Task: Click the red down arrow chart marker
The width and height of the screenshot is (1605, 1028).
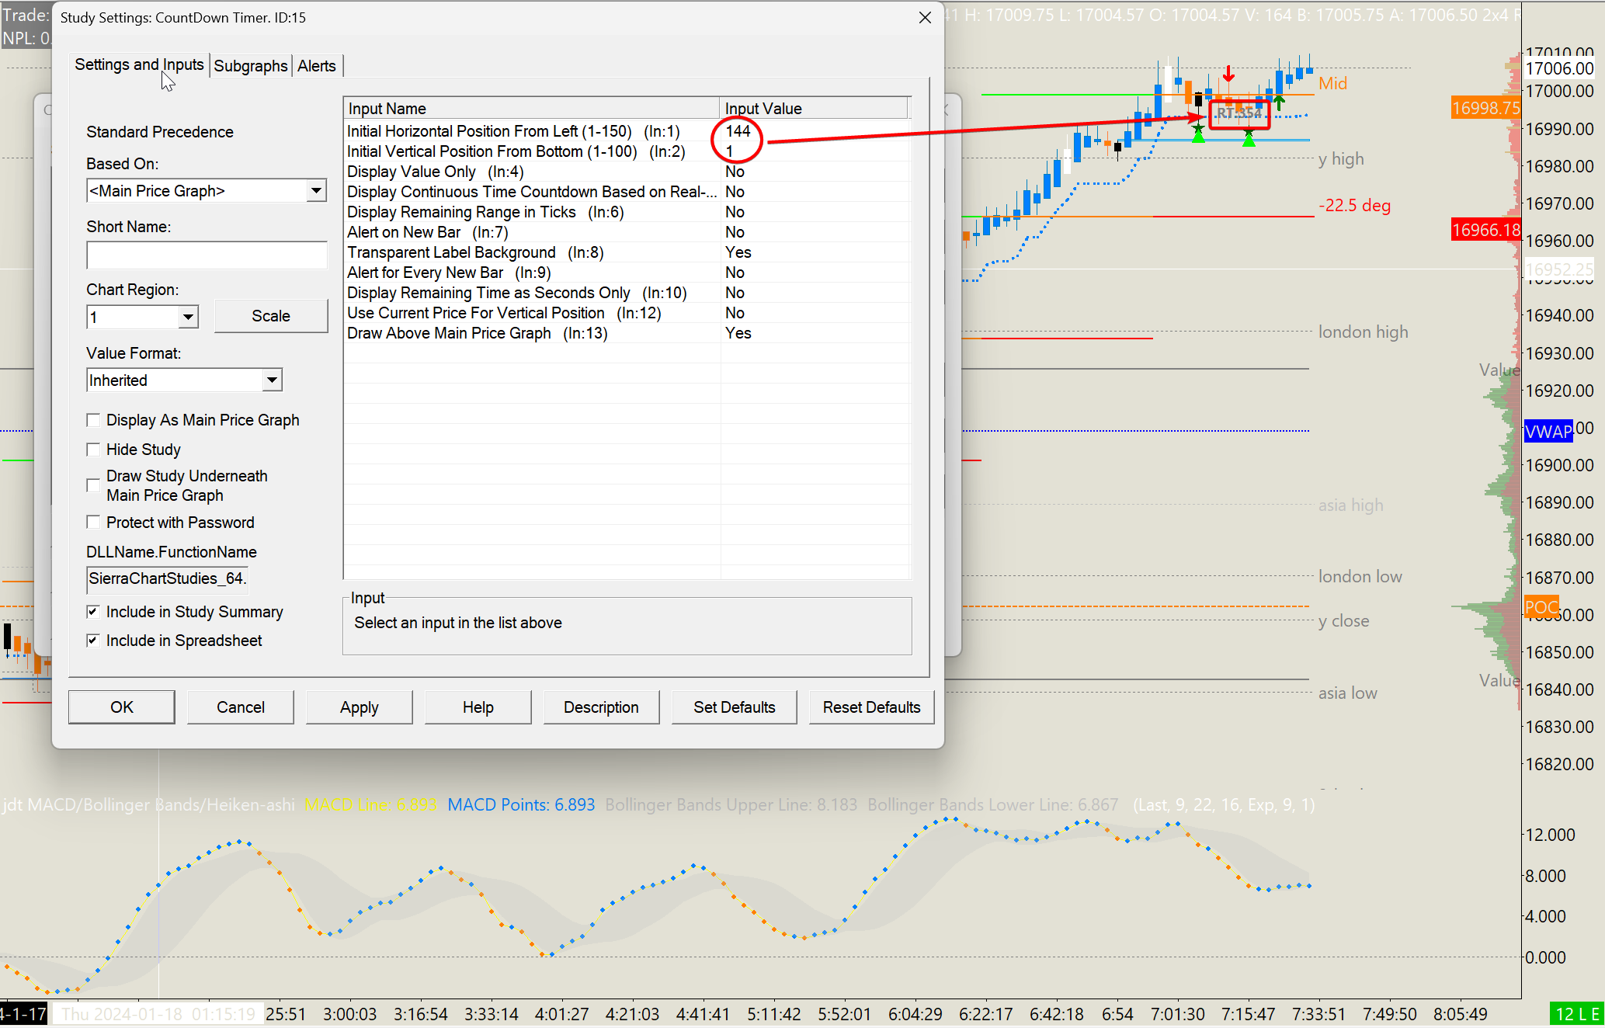Action: (1228, 75)
